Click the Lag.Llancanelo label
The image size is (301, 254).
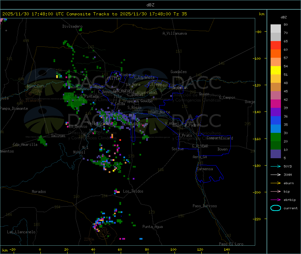coord(21,232)
